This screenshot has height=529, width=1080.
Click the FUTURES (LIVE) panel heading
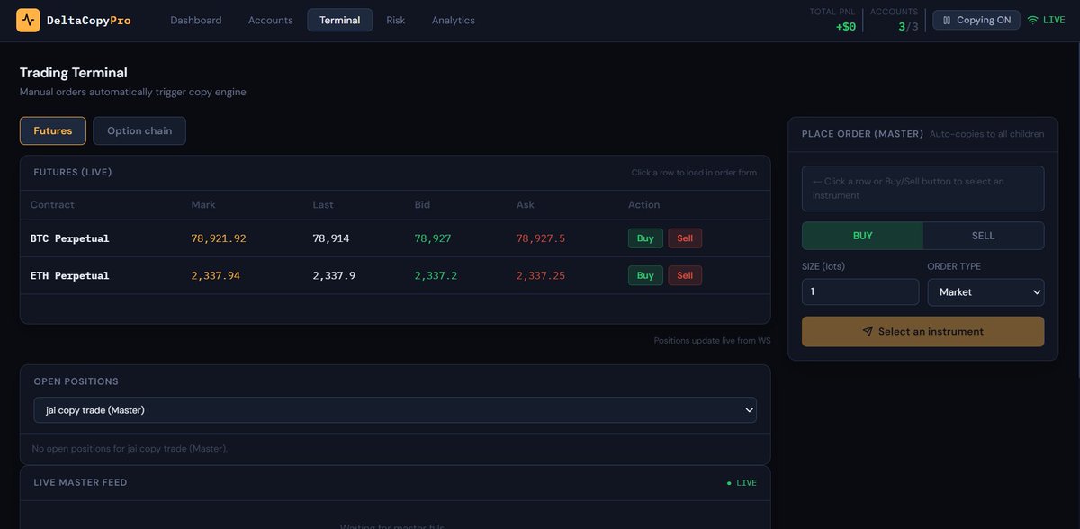[x=73, y=172]
